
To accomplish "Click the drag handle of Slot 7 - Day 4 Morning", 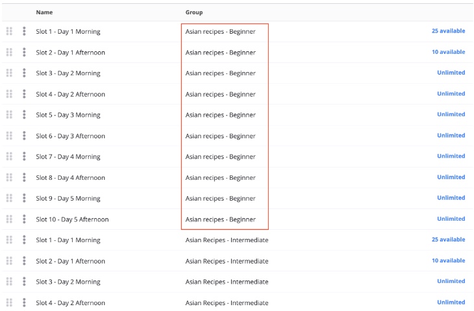I will 9,156.
